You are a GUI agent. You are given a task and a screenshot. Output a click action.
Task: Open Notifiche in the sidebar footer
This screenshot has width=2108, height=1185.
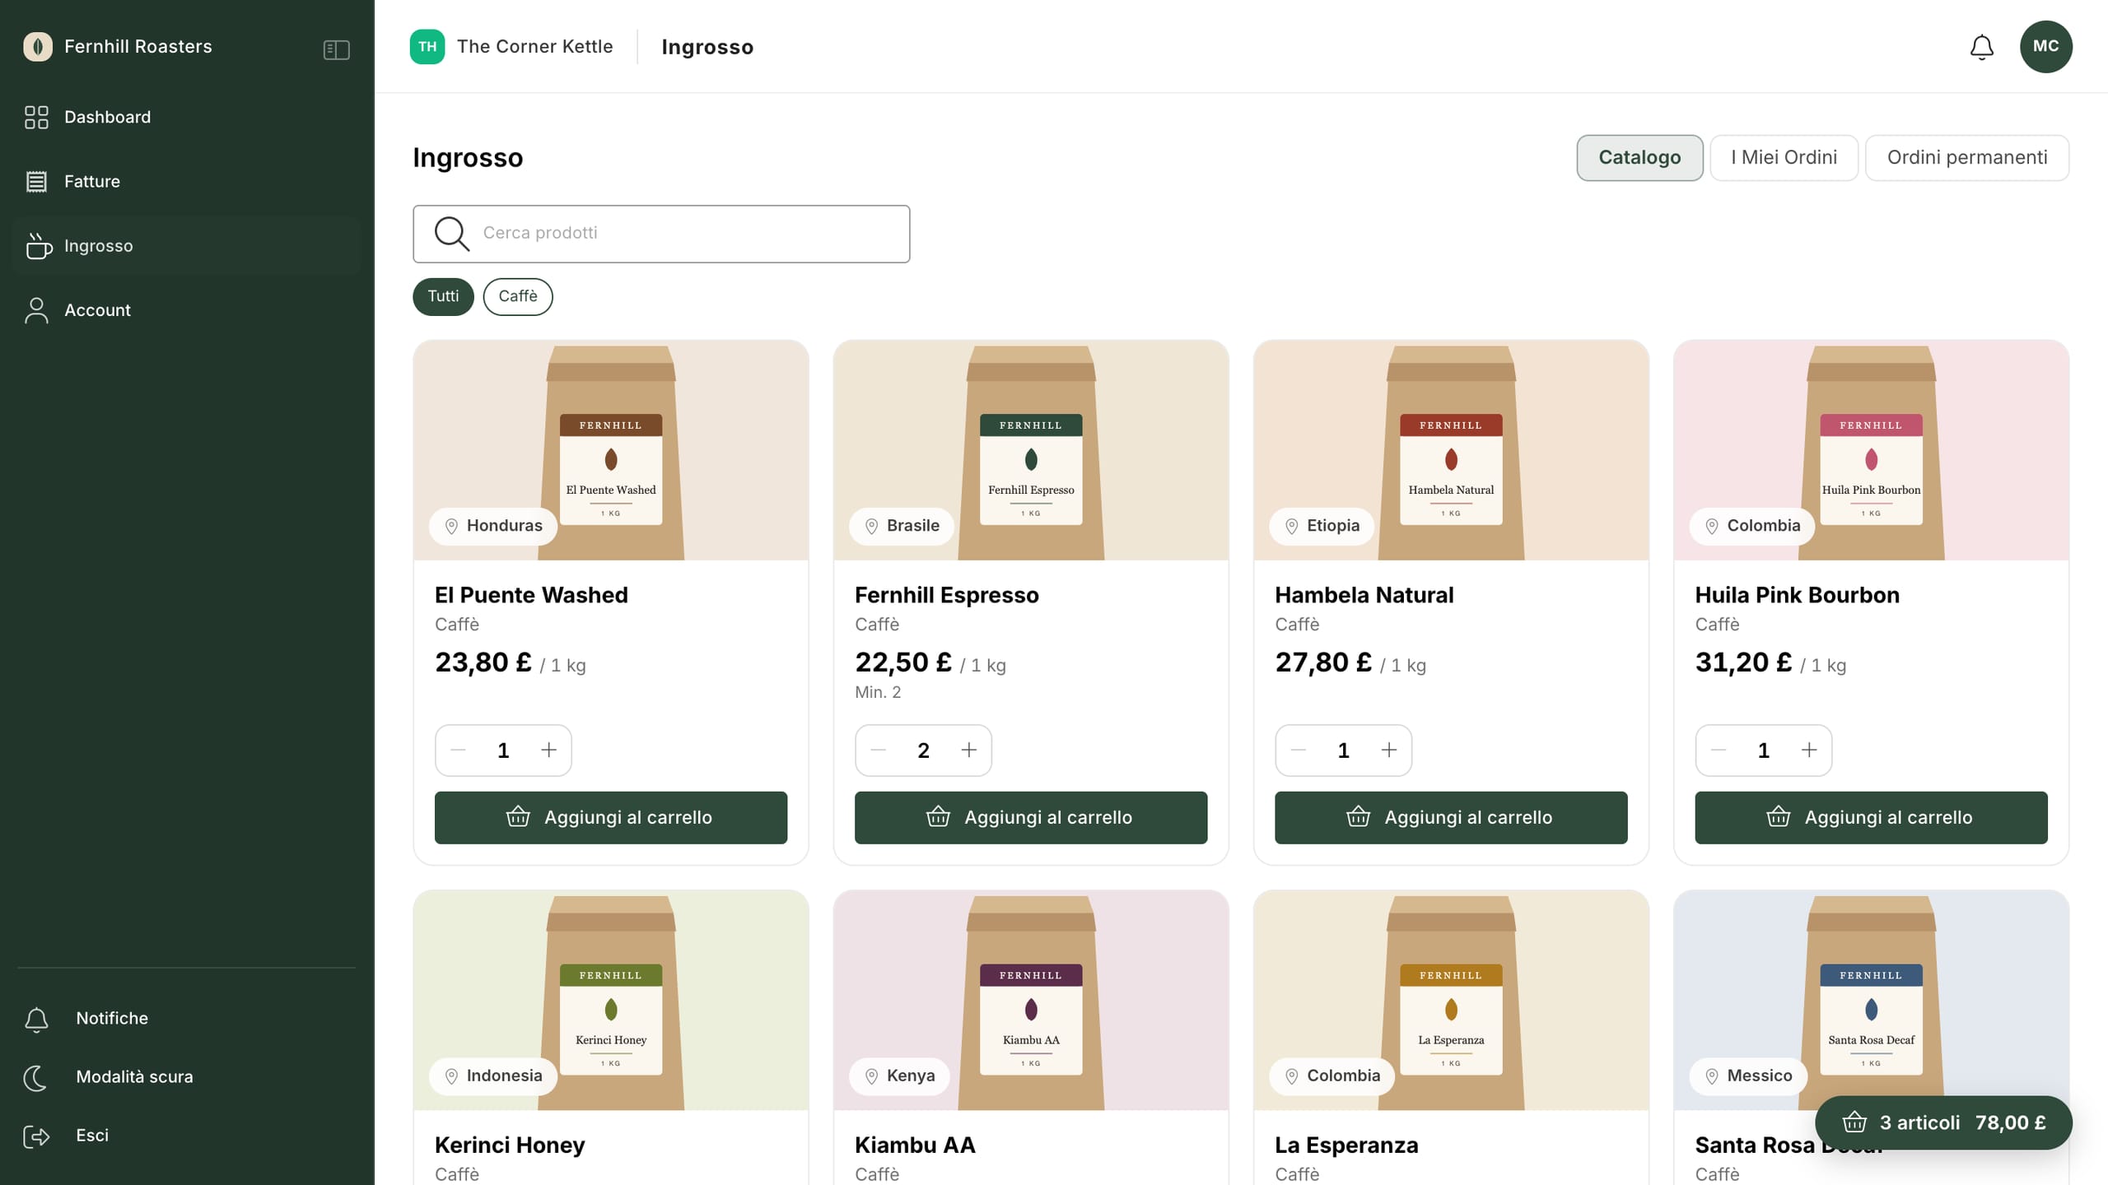click(x=187, y=1019)
